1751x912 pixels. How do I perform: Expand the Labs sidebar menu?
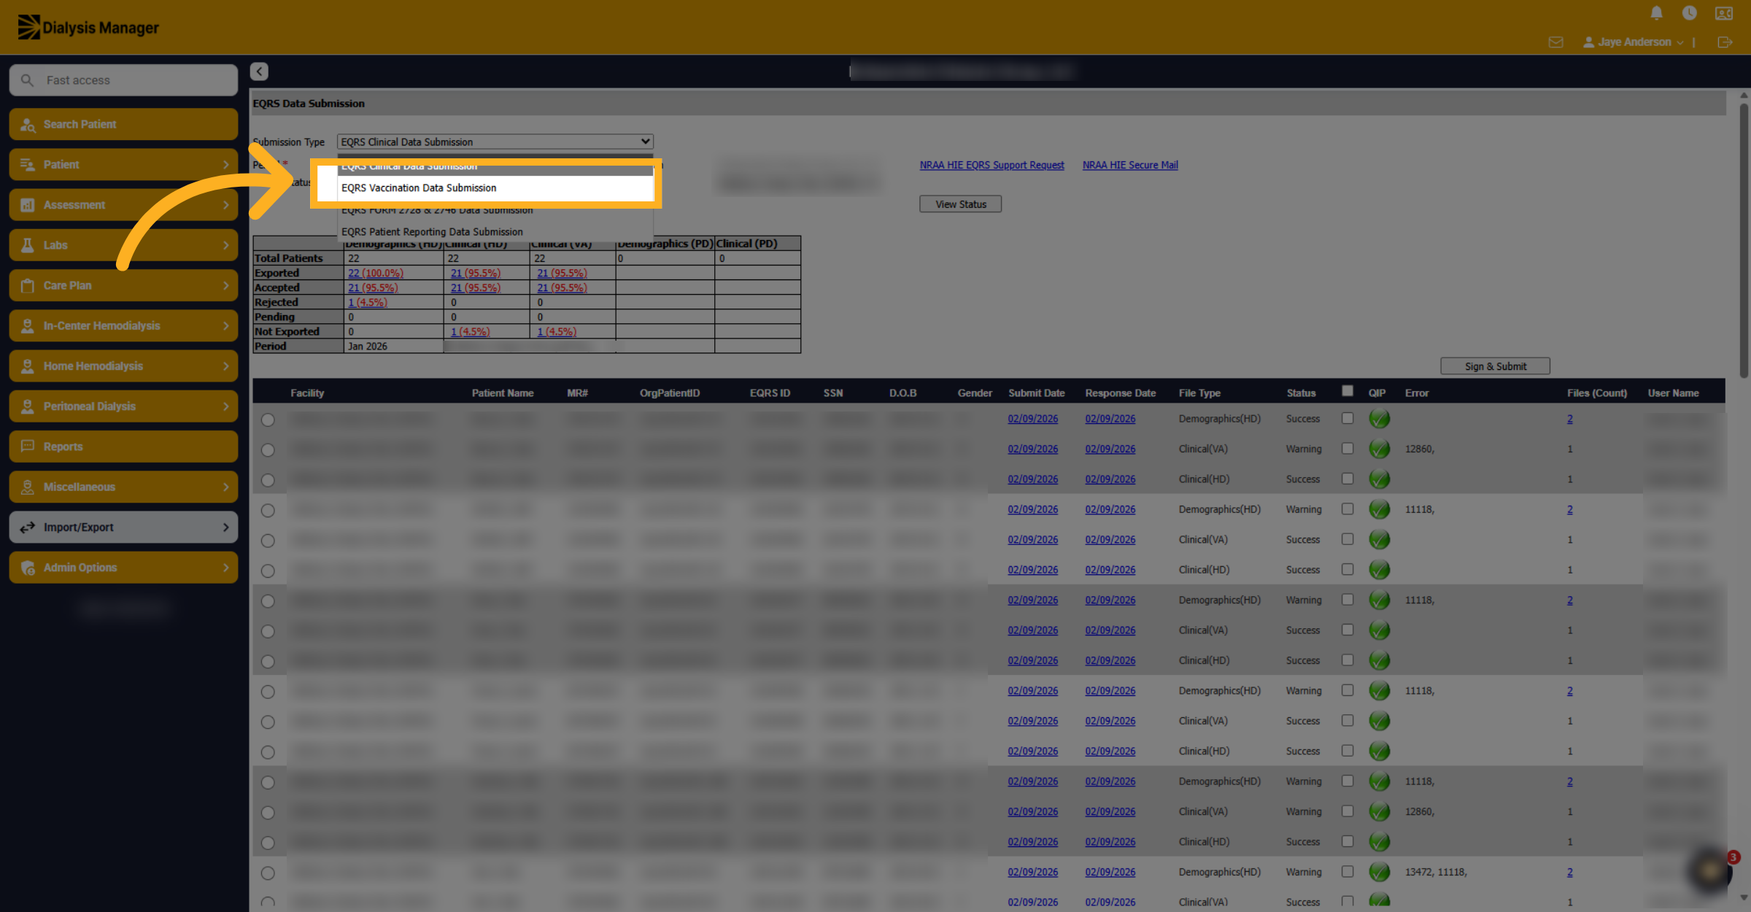(x=123, y=245)
